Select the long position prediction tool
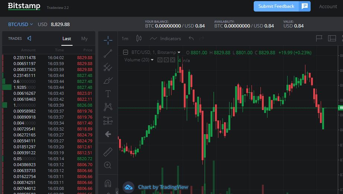The image size is (343, 194). pyautogui.click(x=108, y=120)
